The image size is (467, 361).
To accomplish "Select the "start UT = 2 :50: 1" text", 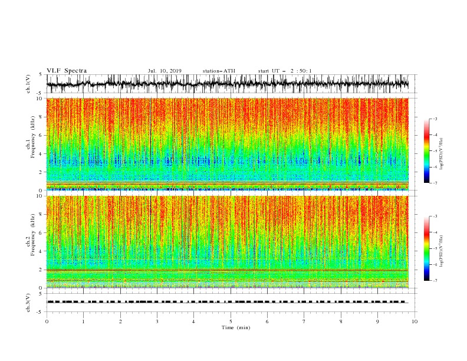I will tap(285, 71).
